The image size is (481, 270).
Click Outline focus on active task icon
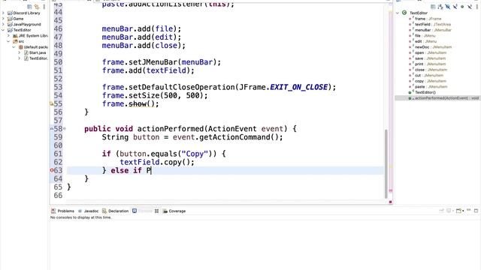[x=433, y=7]
